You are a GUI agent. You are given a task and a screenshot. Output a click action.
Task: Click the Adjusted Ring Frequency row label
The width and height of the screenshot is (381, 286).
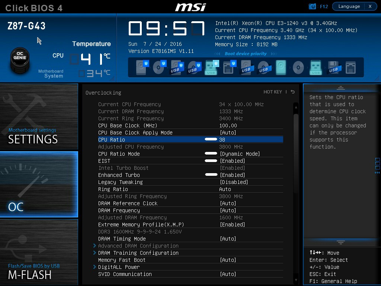coord(132,196)
